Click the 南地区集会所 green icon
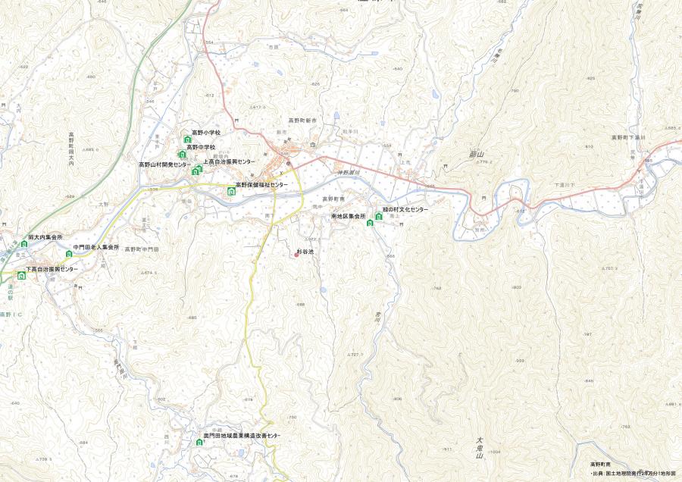Screen dimensions: 682x482 370,223
